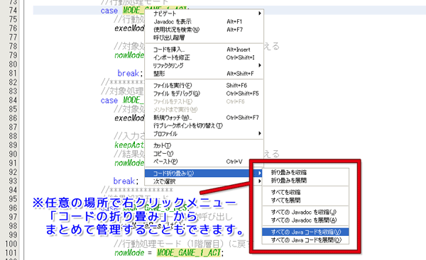The height and width of the screenshot is (260, 426).
Task: Run file with ファイルを実行(F)
Action: tap(204, 86)
